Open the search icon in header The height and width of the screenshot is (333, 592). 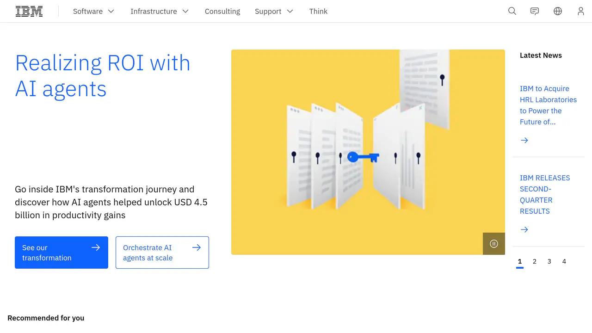point(512,11)
